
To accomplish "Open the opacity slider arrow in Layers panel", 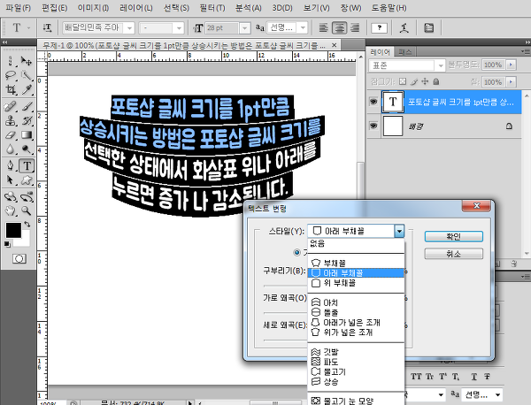I will tap(511, 65).
